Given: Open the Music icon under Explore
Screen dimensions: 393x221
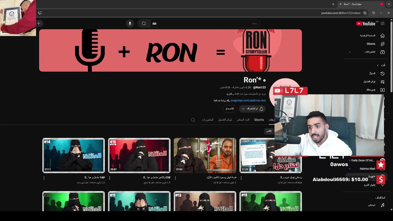Looking at the screenshot, I should (x=383, y=205).
